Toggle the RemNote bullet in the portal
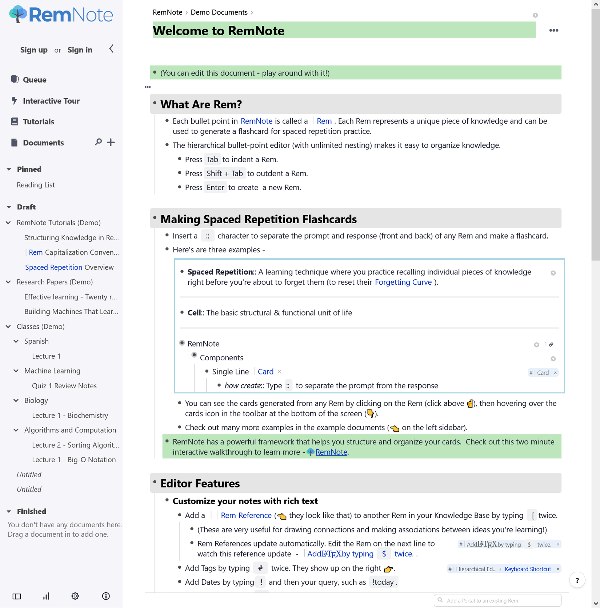The height and width of the screenshot is (608, 600). tap(182, 343)
